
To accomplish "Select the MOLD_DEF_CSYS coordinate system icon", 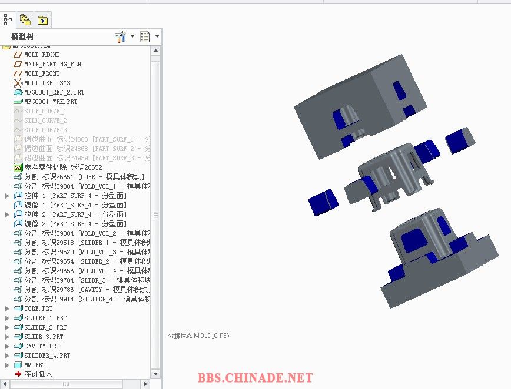I will click(18, 83).
